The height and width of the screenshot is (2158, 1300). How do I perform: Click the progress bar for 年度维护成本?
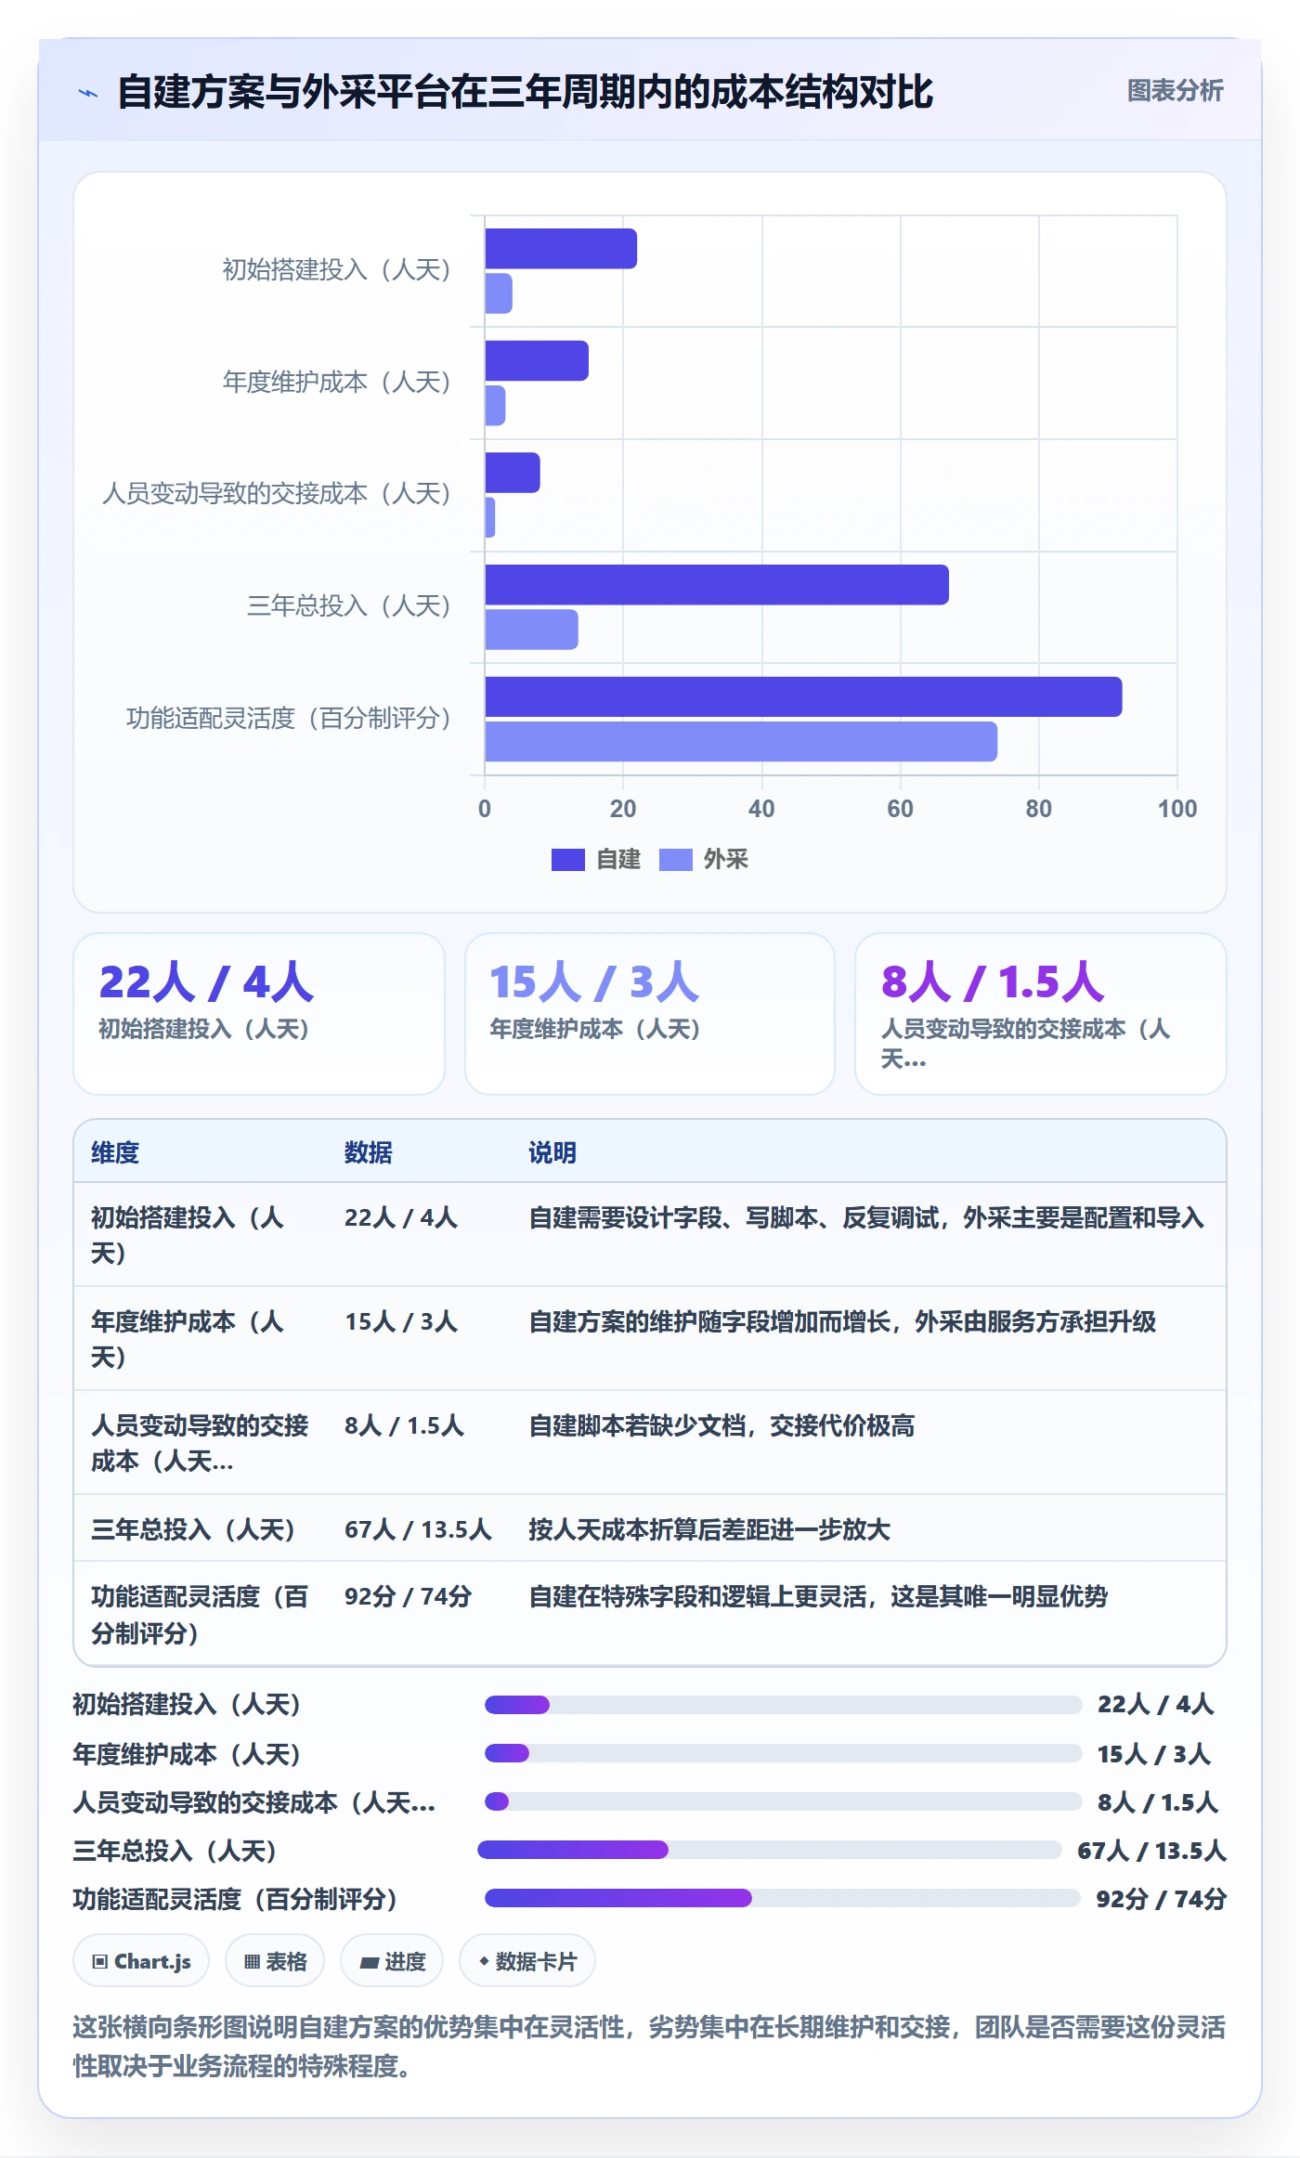pos(784,1753)
